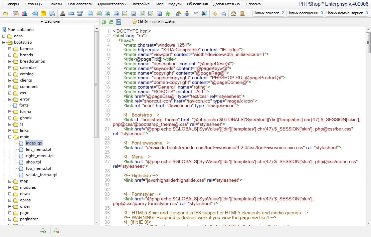Open the Товары menu
This screenshot has width=371, height=237.
point(12,4)
